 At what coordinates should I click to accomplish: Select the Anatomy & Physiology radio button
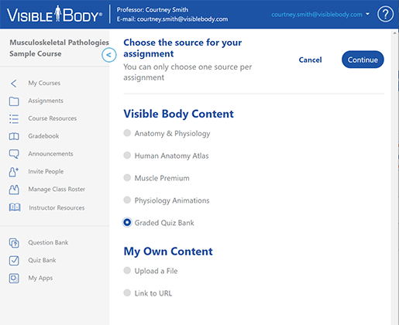point(127,133)
